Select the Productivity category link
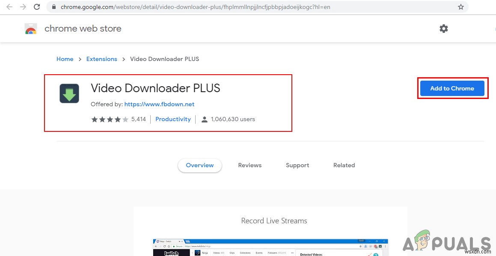Image resolution: width=496 pixels, height=256 pixels. 173,119
